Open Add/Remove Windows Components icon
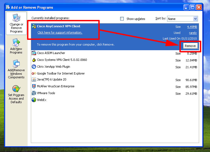Viewport: 210px width, 152px height. coord(16,64)
